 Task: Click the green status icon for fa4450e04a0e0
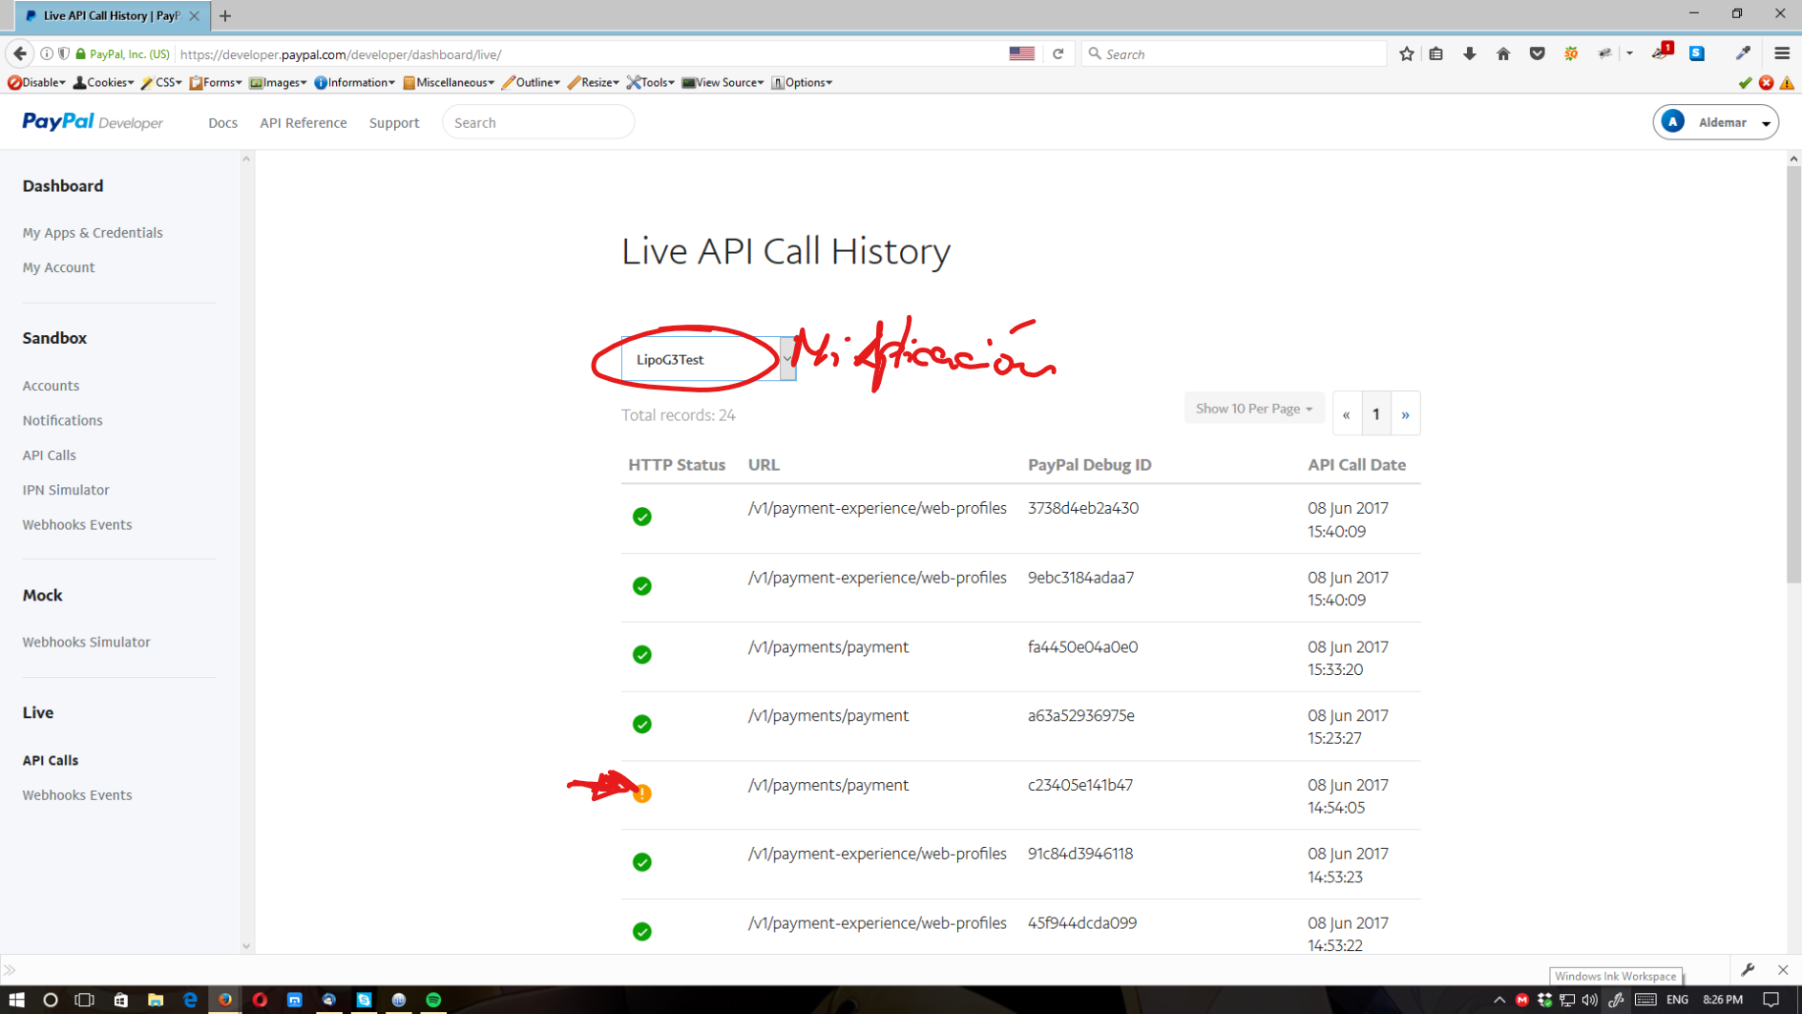pos(642,655)
